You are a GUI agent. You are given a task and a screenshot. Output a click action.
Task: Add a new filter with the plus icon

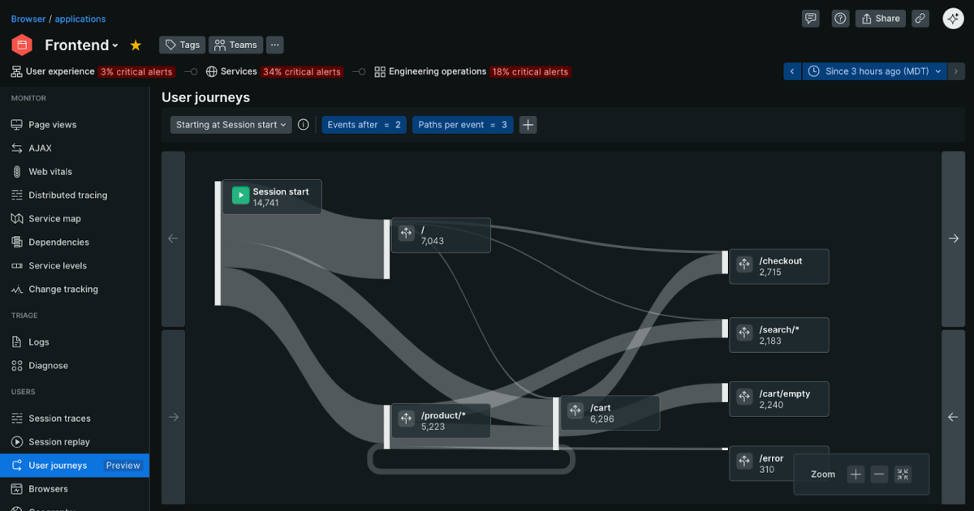point(528,124)
